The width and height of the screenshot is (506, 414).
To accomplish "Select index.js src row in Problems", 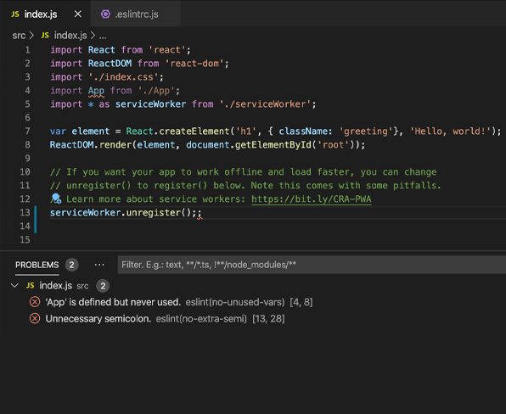I will coord(253,286).
